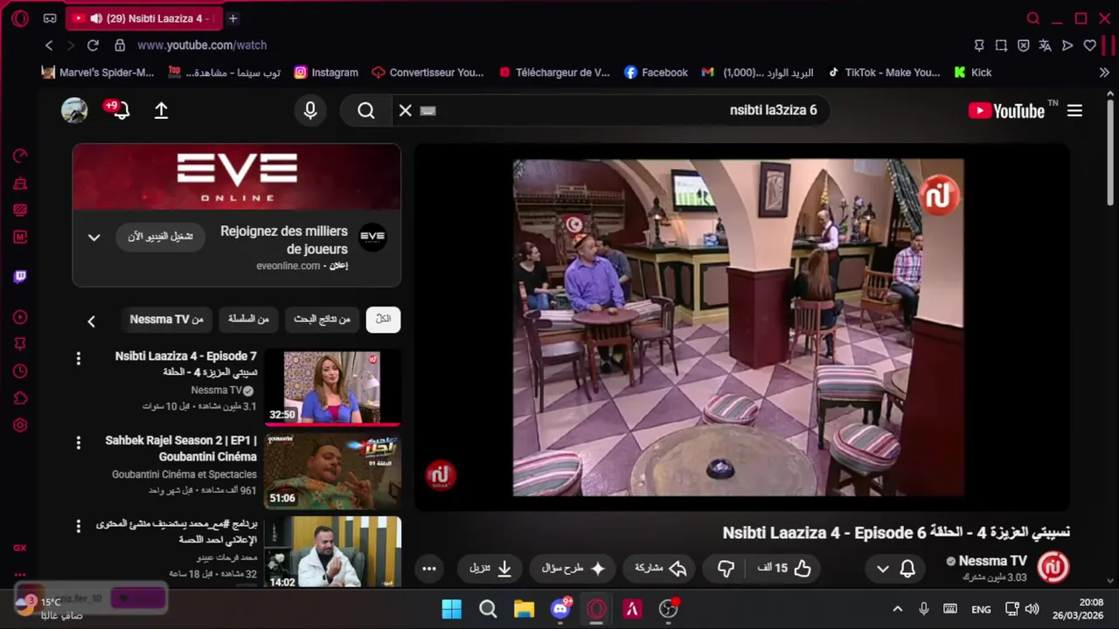Open the Sahbek Rajel Season 2 thumbnail
Image resolution: width=1119 pixels, height=629 pixels.
332,472
